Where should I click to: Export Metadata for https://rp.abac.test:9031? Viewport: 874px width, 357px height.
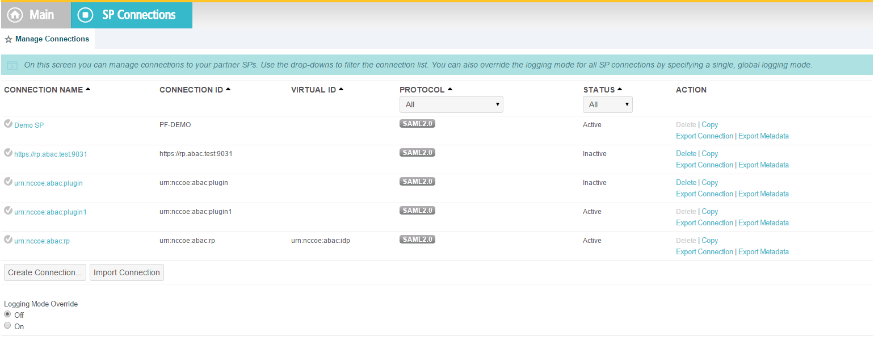[763, 165]
